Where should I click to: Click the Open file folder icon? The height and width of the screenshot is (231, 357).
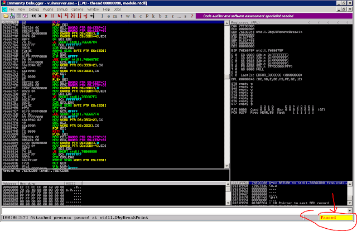pos(6,16)
